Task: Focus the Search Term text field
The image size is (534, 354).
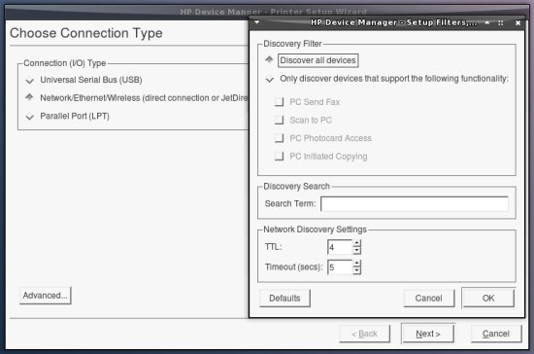Action: [x=415, y=204]
